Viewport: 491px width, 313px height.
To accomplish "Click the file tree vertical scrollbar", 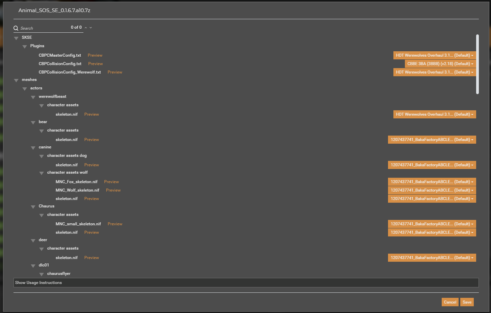I will point(477,64).
